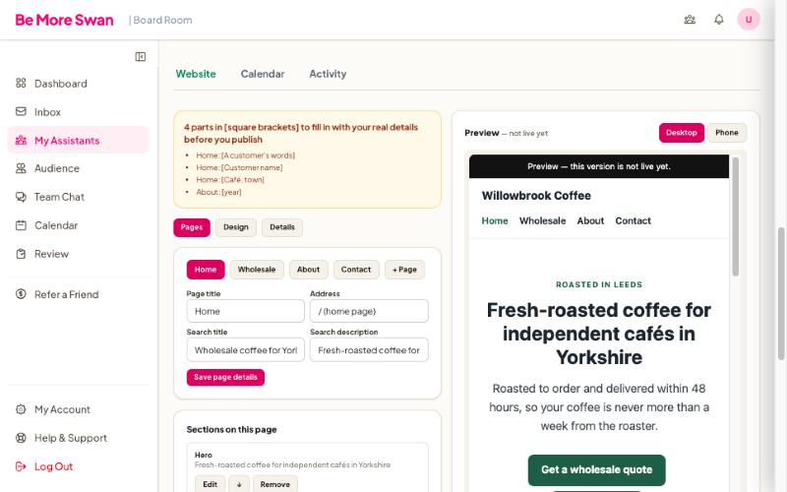This screenshot has height=492, width=787.
Task: Switch to the top Calendar tab
Action: [x=263, y=74]
